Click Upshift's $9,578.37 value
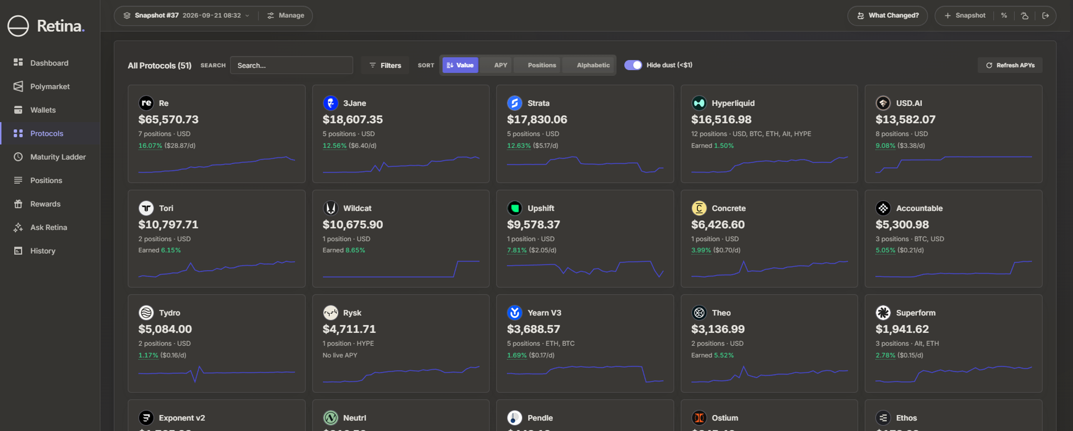Screen dimensions: 1073x431 pyautogui.click(x=533, y=224)
